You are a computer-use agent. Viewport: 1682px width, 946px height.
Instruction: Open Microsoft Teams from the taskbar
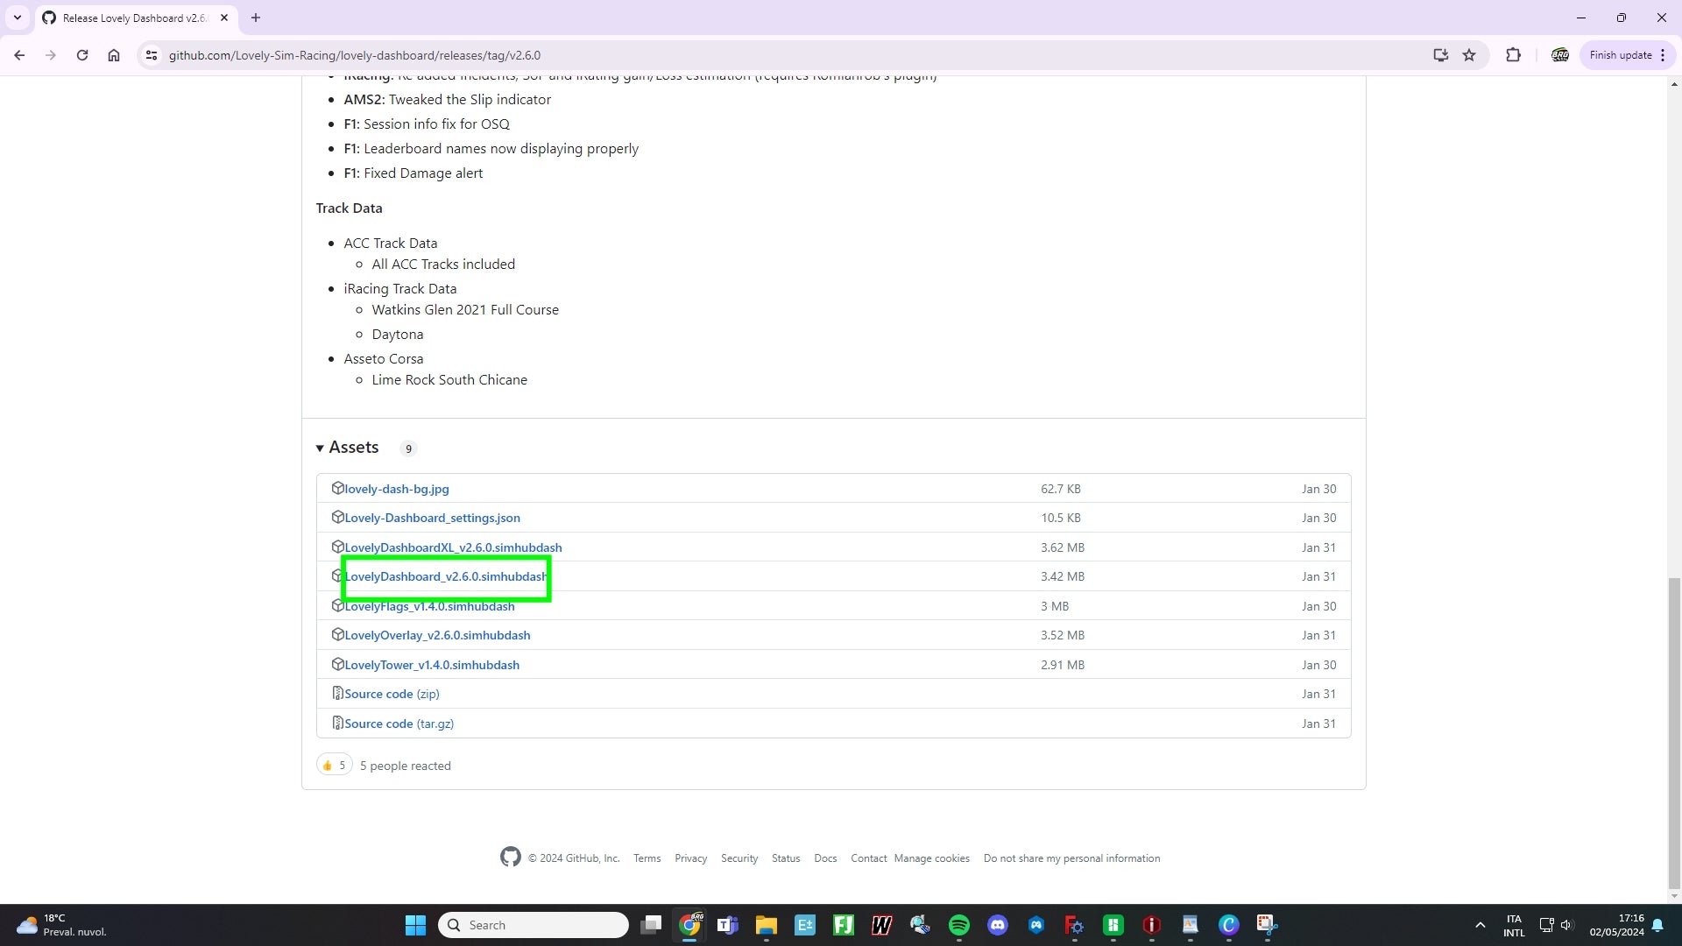[727, 925]
